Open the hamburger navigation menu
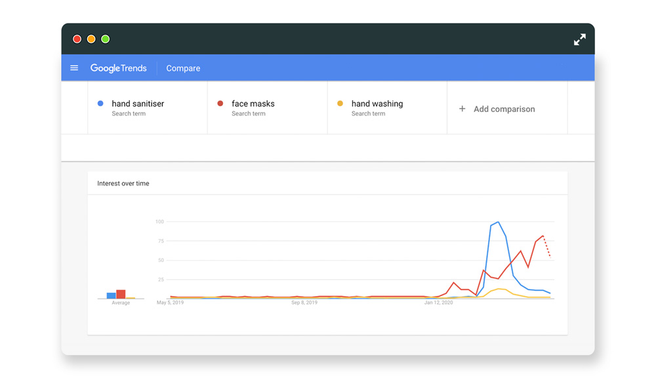Screen dimensions: 656x376 [x=74, y=68]
